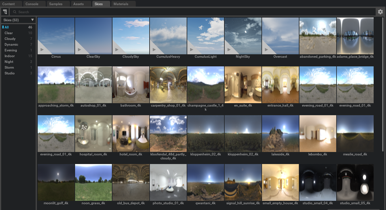
Task: Select the adams_place_bridge_4k thumbnail
Action: point(355,36)
